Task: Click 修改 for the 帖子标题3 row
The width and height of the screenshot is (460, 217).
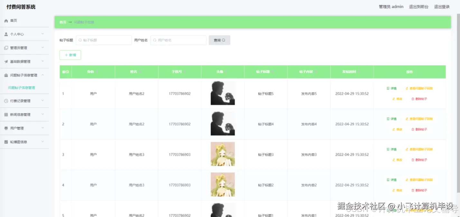Action: click(397, 160)
